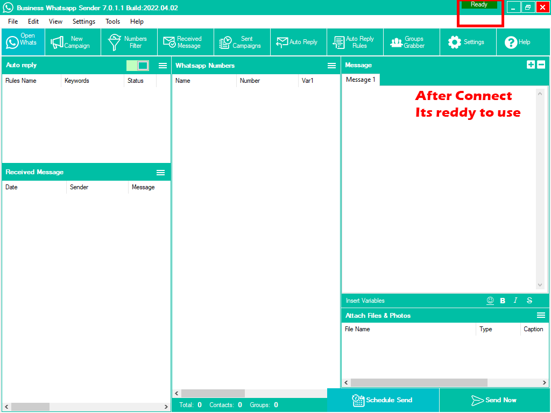Click the Whatsapp Numbers horizontal scrollbar thumb

click(x=213, y=393)
